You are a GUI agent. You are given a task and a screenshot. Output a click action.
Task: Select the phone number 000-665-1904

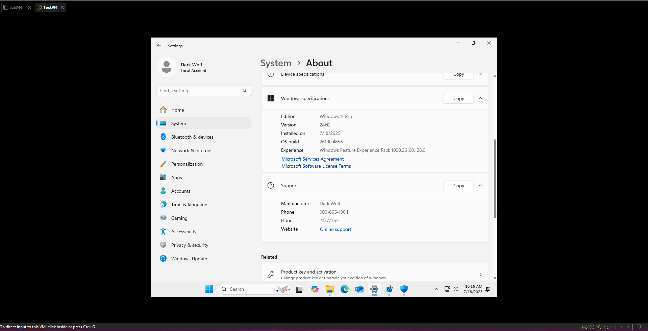334,212
